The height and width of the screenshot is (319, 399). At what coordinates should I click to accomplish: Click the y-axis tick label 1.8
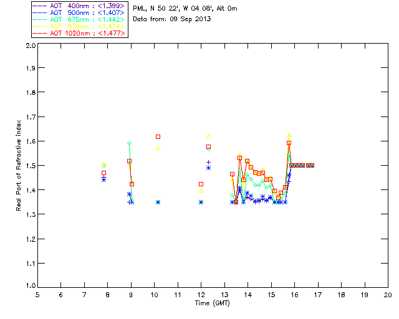tap(31, 92)
